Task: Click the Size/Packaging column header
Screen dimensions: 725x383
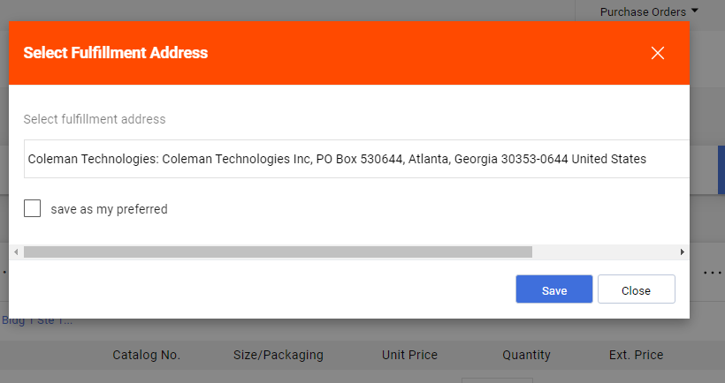Action: (x=279, y=355)
